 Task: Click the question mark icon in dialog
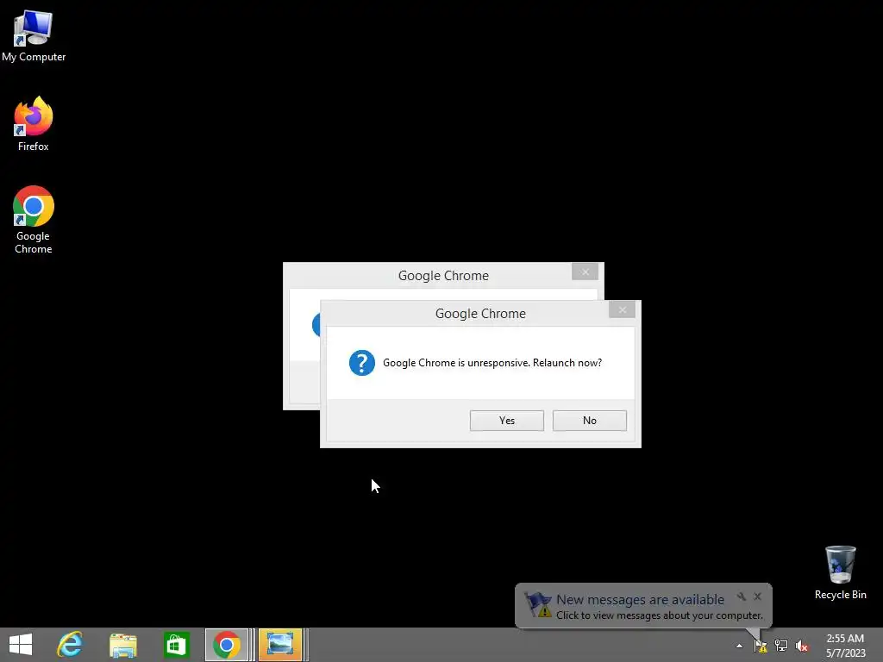coord(362,363)
